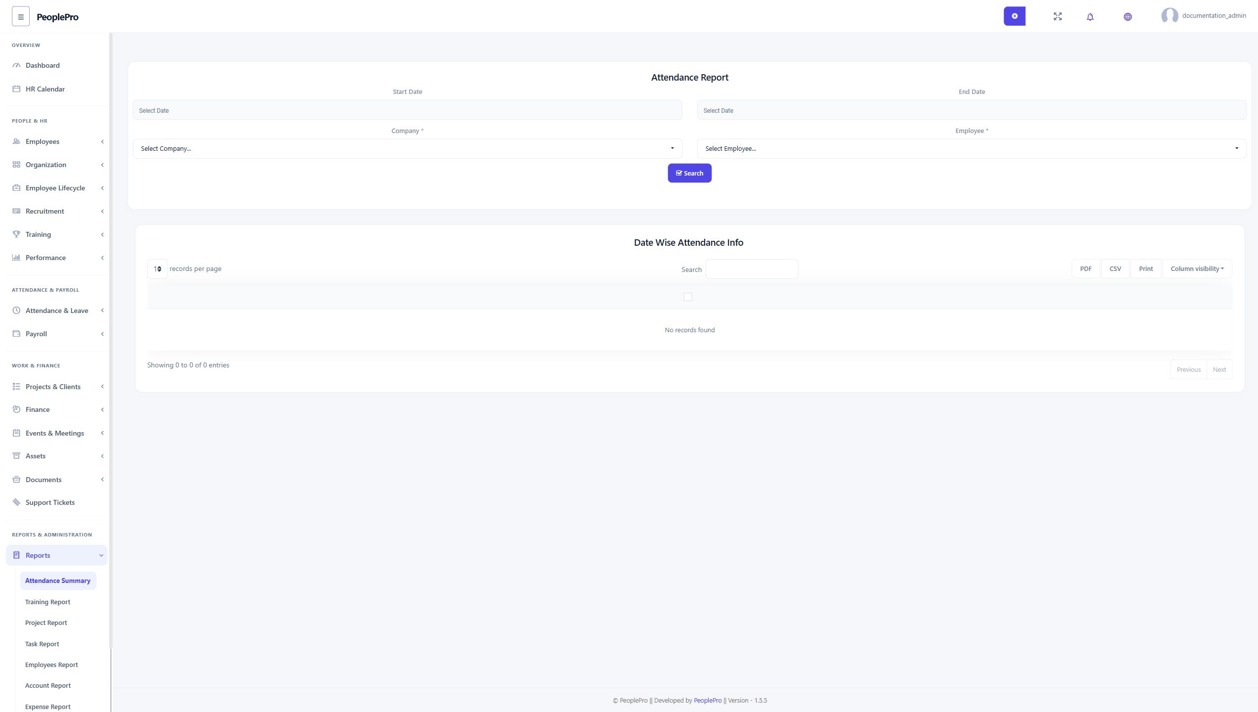Click the Training trophy icon

[x=16, y=234]
